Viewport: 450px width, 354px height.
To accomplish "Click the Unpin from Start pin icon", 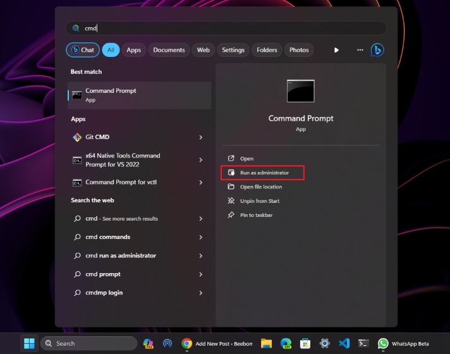I will click(231, 200).
